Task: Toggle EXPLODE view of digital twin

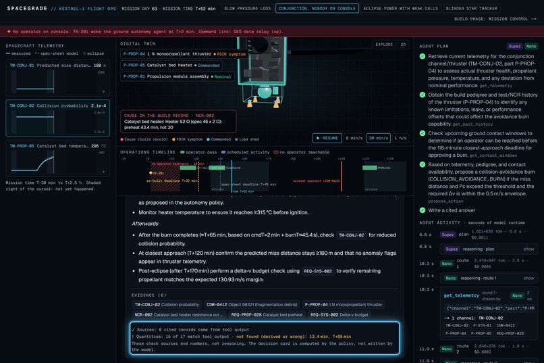Action: coord(384,45)
